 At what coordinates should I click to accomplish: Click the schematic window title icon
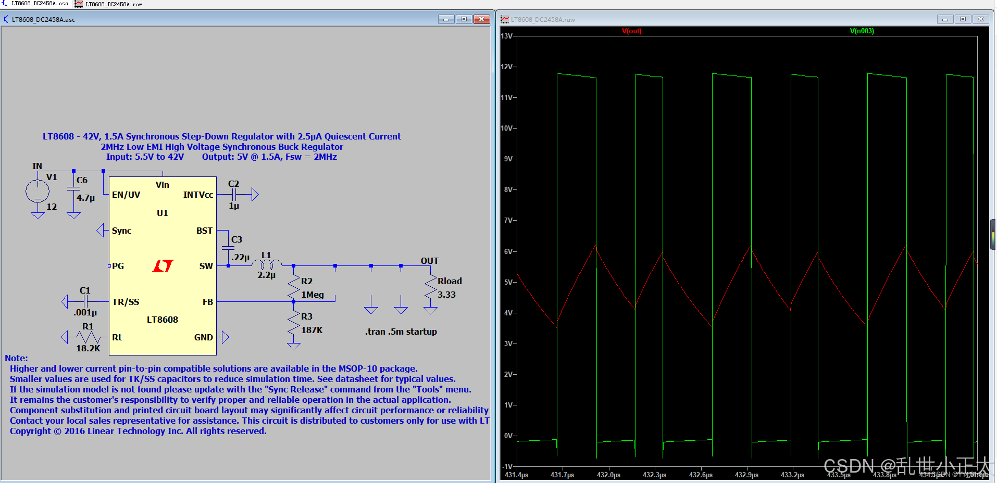click(x=6, y=19)
